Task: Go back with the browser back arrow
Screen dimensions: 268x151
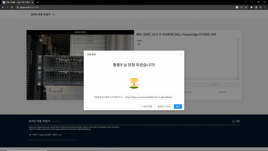Action: point(3,7)
